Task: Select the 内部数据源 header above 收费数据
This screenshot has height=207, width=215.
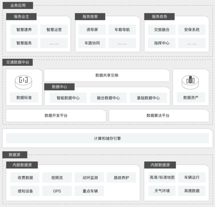Action: [x=22, y=165]
